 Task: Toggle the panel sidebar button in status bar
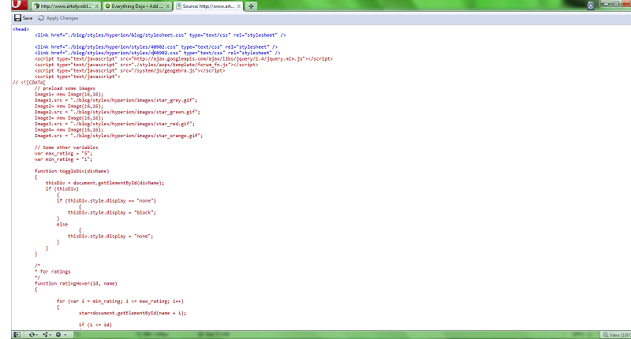(17, 334)
